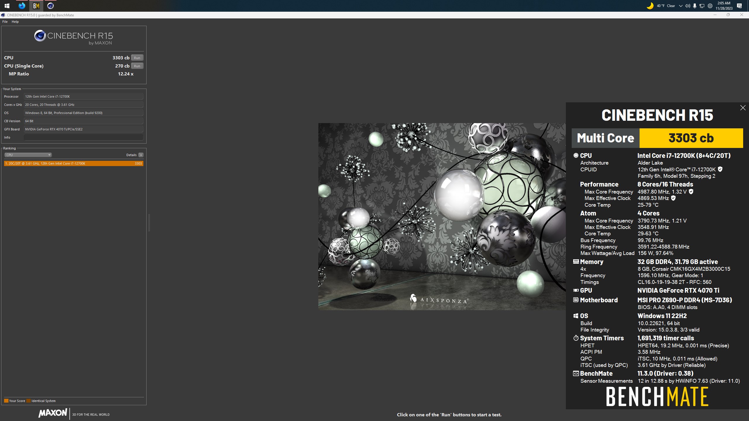
Task: Open the Windows Start menu
Action: 7,6
